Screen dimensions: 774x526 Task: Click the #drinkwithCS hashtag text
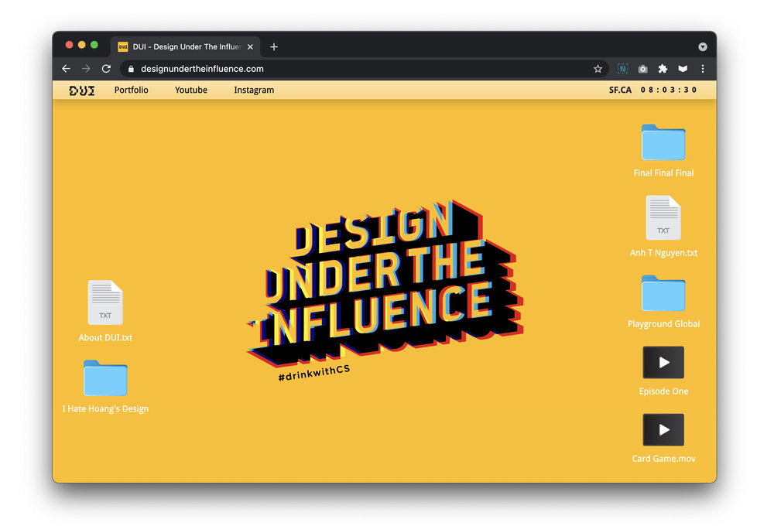[314, 373]
